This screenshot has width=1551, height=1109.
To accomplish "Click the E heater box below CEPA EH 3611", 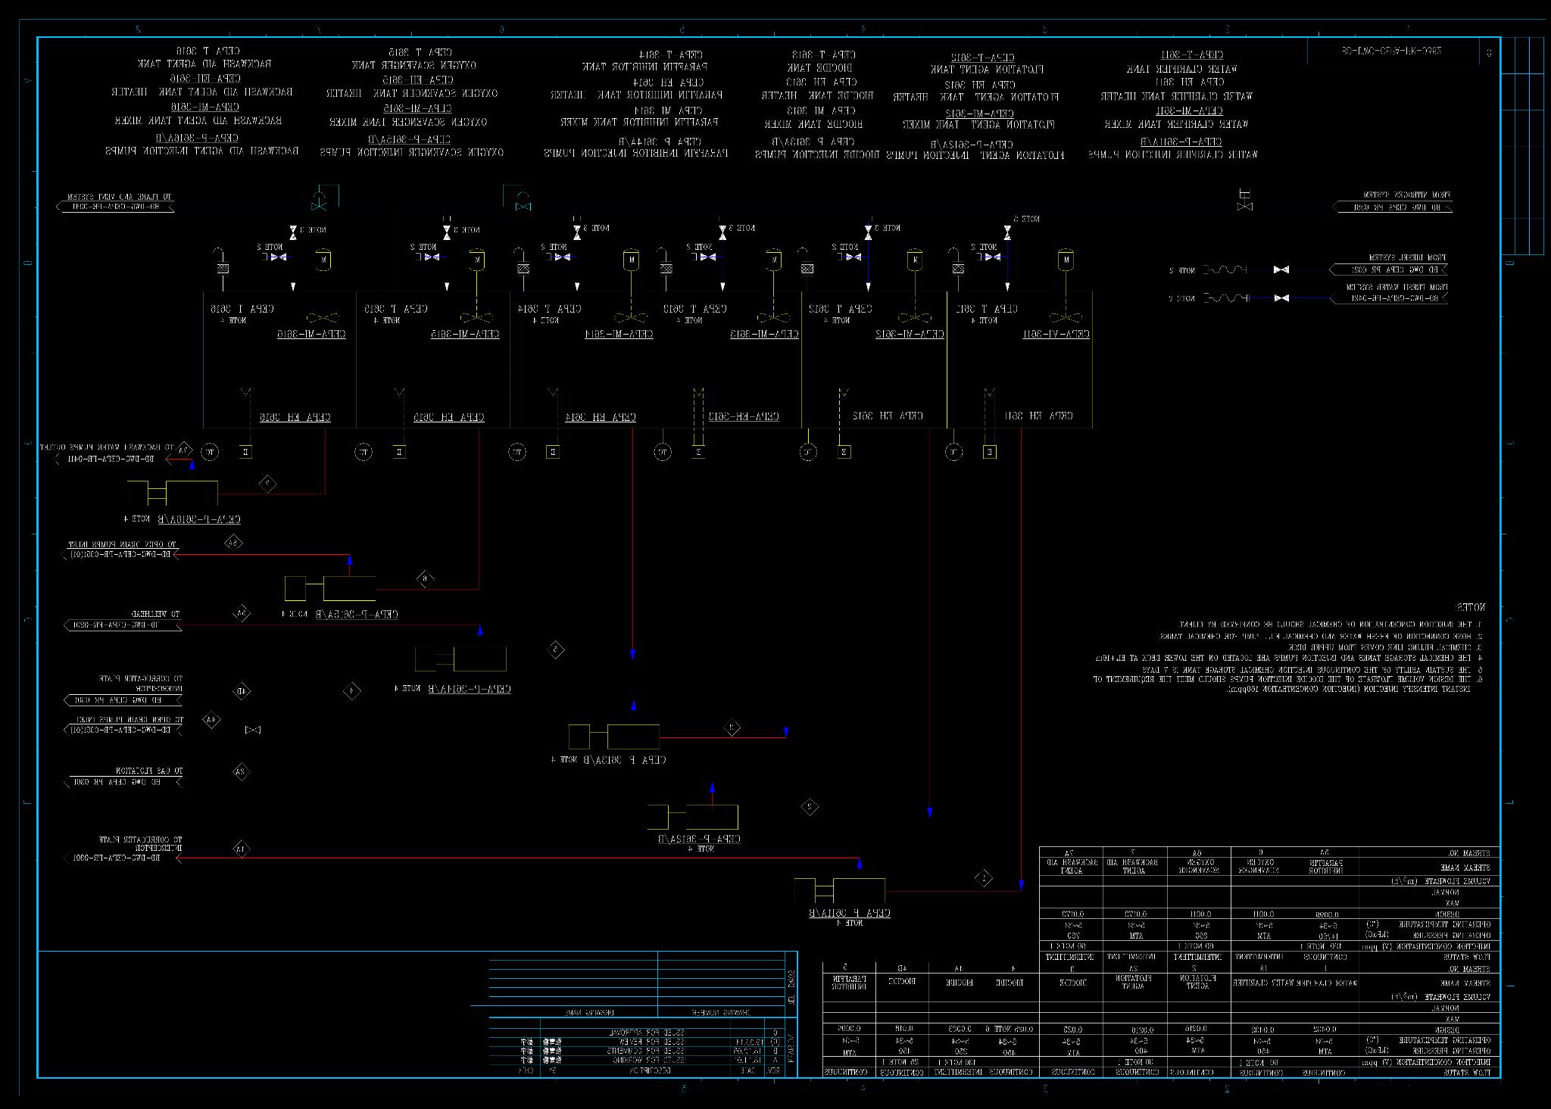I will 989,453.
